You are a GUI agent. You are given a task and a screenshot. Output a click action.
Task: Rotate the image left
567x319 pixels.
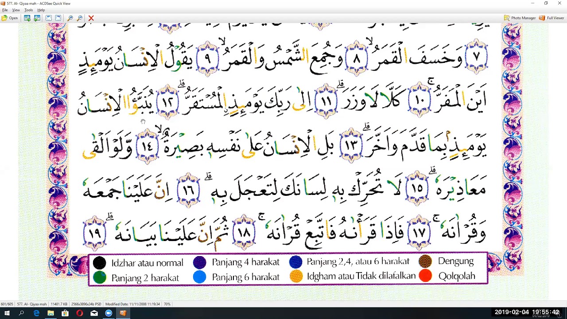pyautogui.click(x=49, y=18)
